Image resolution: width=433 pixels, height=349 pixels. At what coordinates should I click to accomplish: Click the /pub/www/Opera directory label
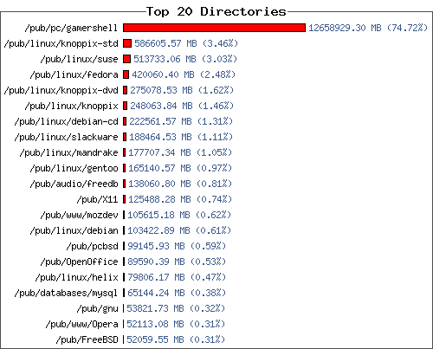(81, 324)
